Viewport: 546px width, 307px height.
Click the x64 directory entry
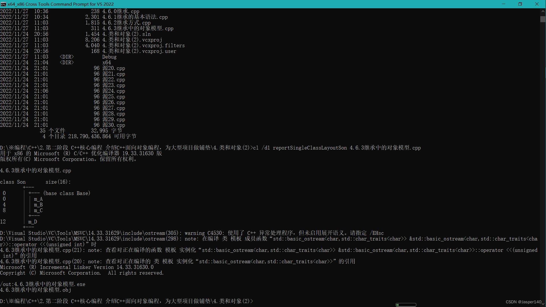(x=107, y=63)
